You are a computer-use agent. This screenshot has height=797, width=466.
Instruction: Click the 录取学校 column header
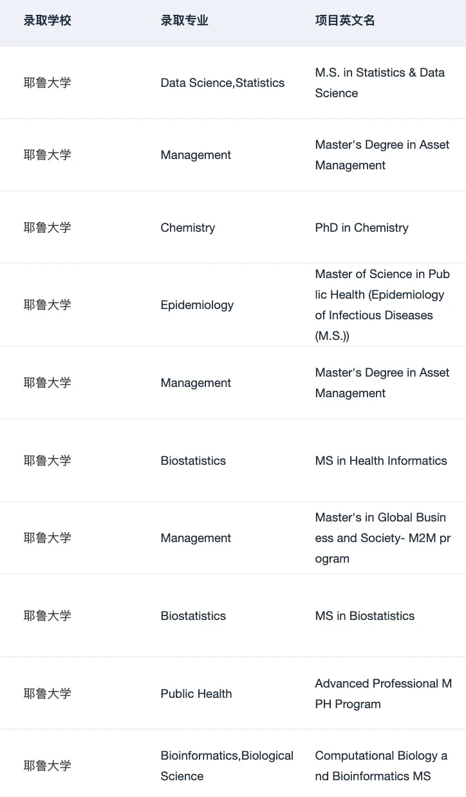48,21
